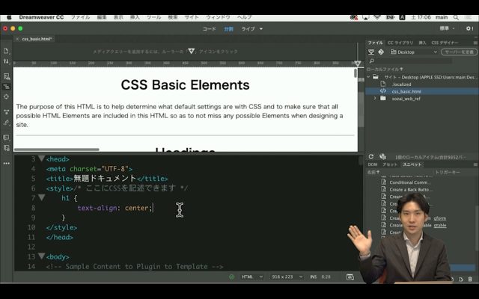Fold the style block at line 6
Viewport: 479px width, 299px height.
41,188
